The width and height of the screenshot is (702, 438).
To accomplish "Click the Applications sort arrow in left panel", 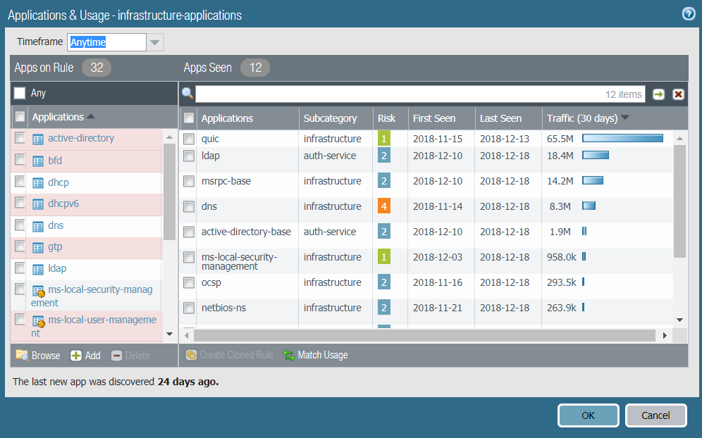I will pos(91,117).
